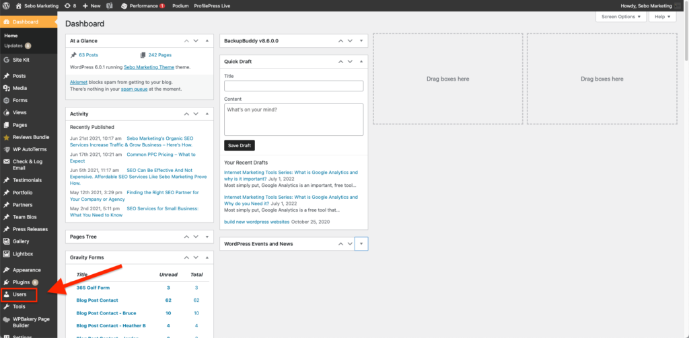Open Blog Post Contact - Heather B form
Screen dimensions: 689x338
tap(111, 326)
